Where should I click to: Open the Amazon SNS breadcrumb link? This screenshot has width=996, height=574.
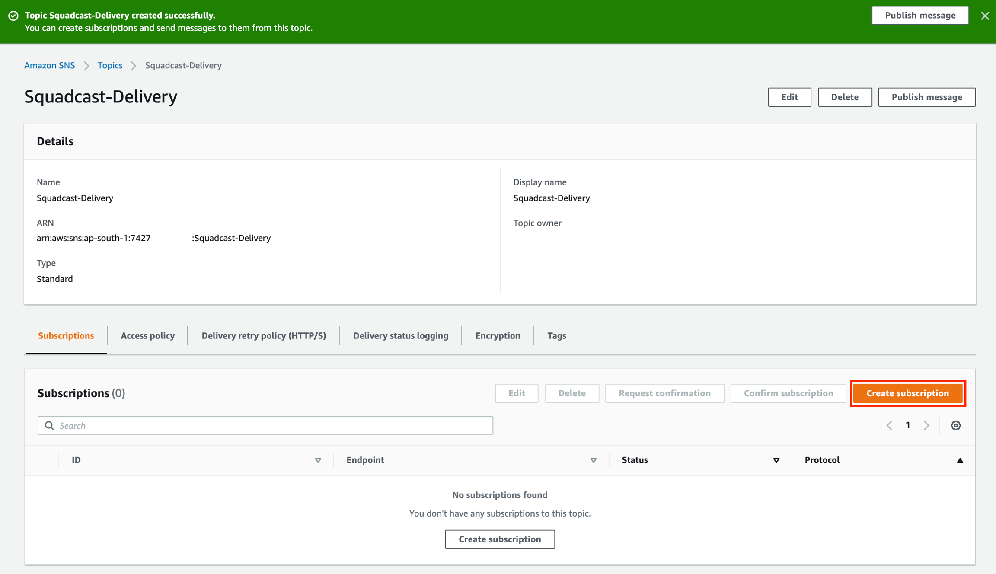click(49, 65)
